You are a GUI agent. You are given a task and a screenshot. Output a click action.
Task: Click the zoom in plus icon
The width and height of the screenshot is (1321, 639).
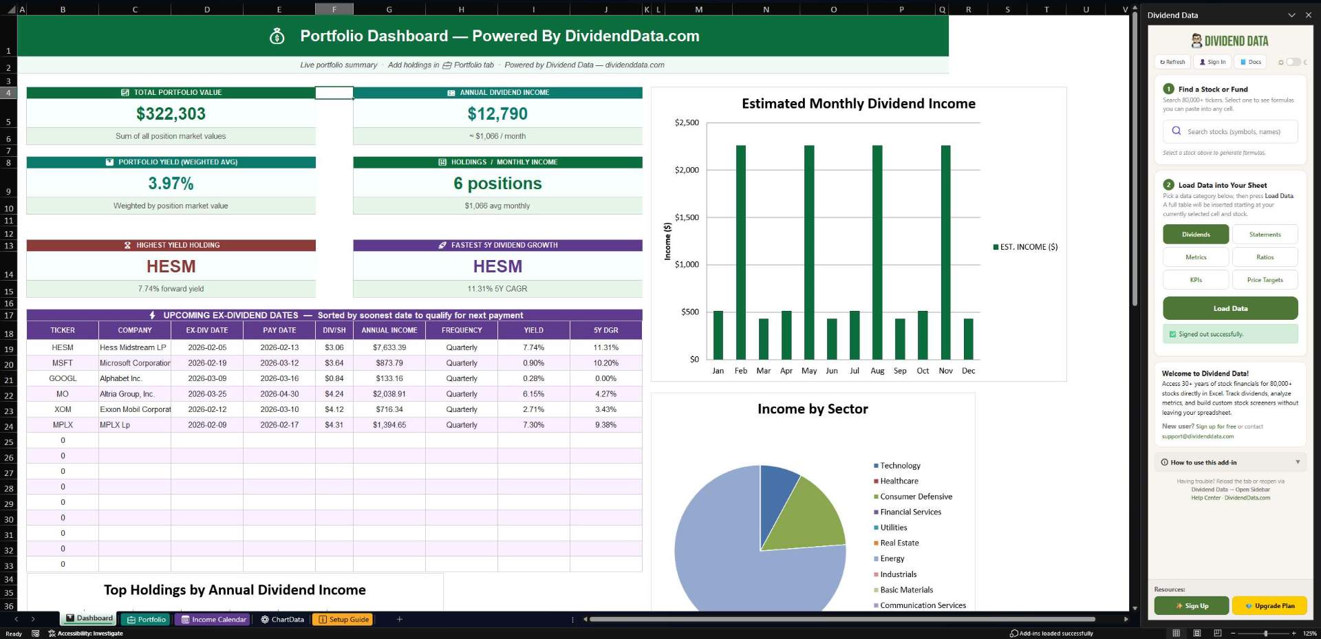click(x=1293, y=633)
